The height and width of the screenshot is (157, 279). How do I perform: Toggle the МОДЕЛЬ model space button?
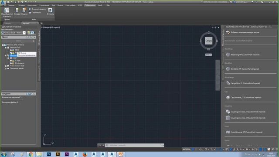[187, 149]
